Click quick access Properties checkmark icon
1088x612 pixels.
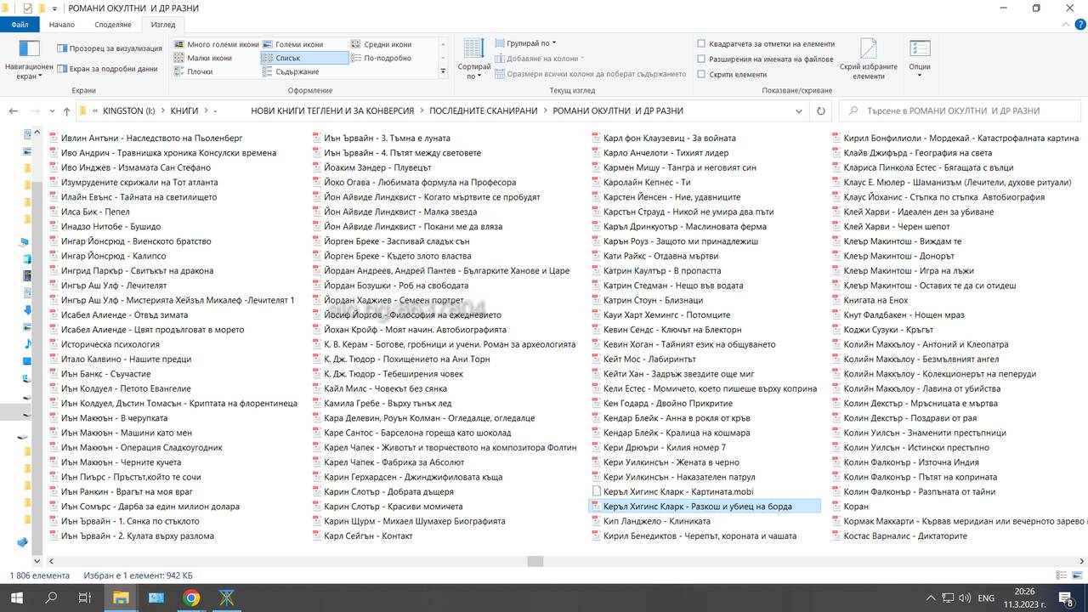pyautogui.click(x=27, y=8)
